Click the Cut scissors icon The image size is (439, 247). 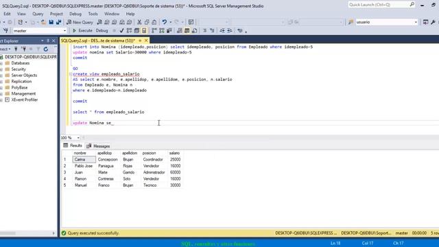(139, 22)
